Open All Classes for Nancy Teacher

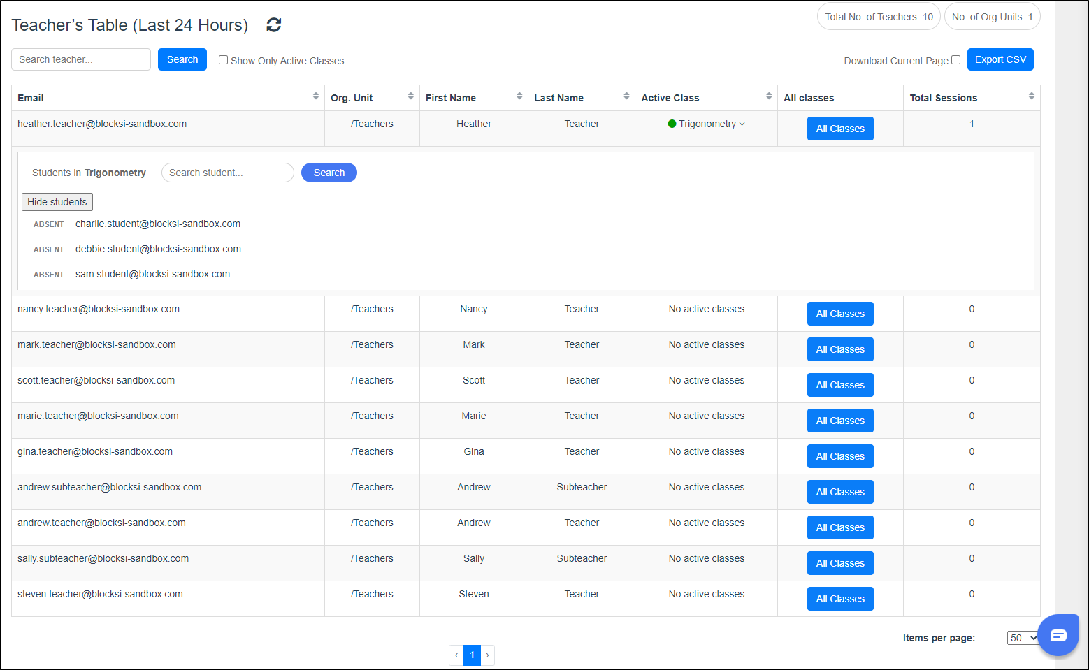840,314
